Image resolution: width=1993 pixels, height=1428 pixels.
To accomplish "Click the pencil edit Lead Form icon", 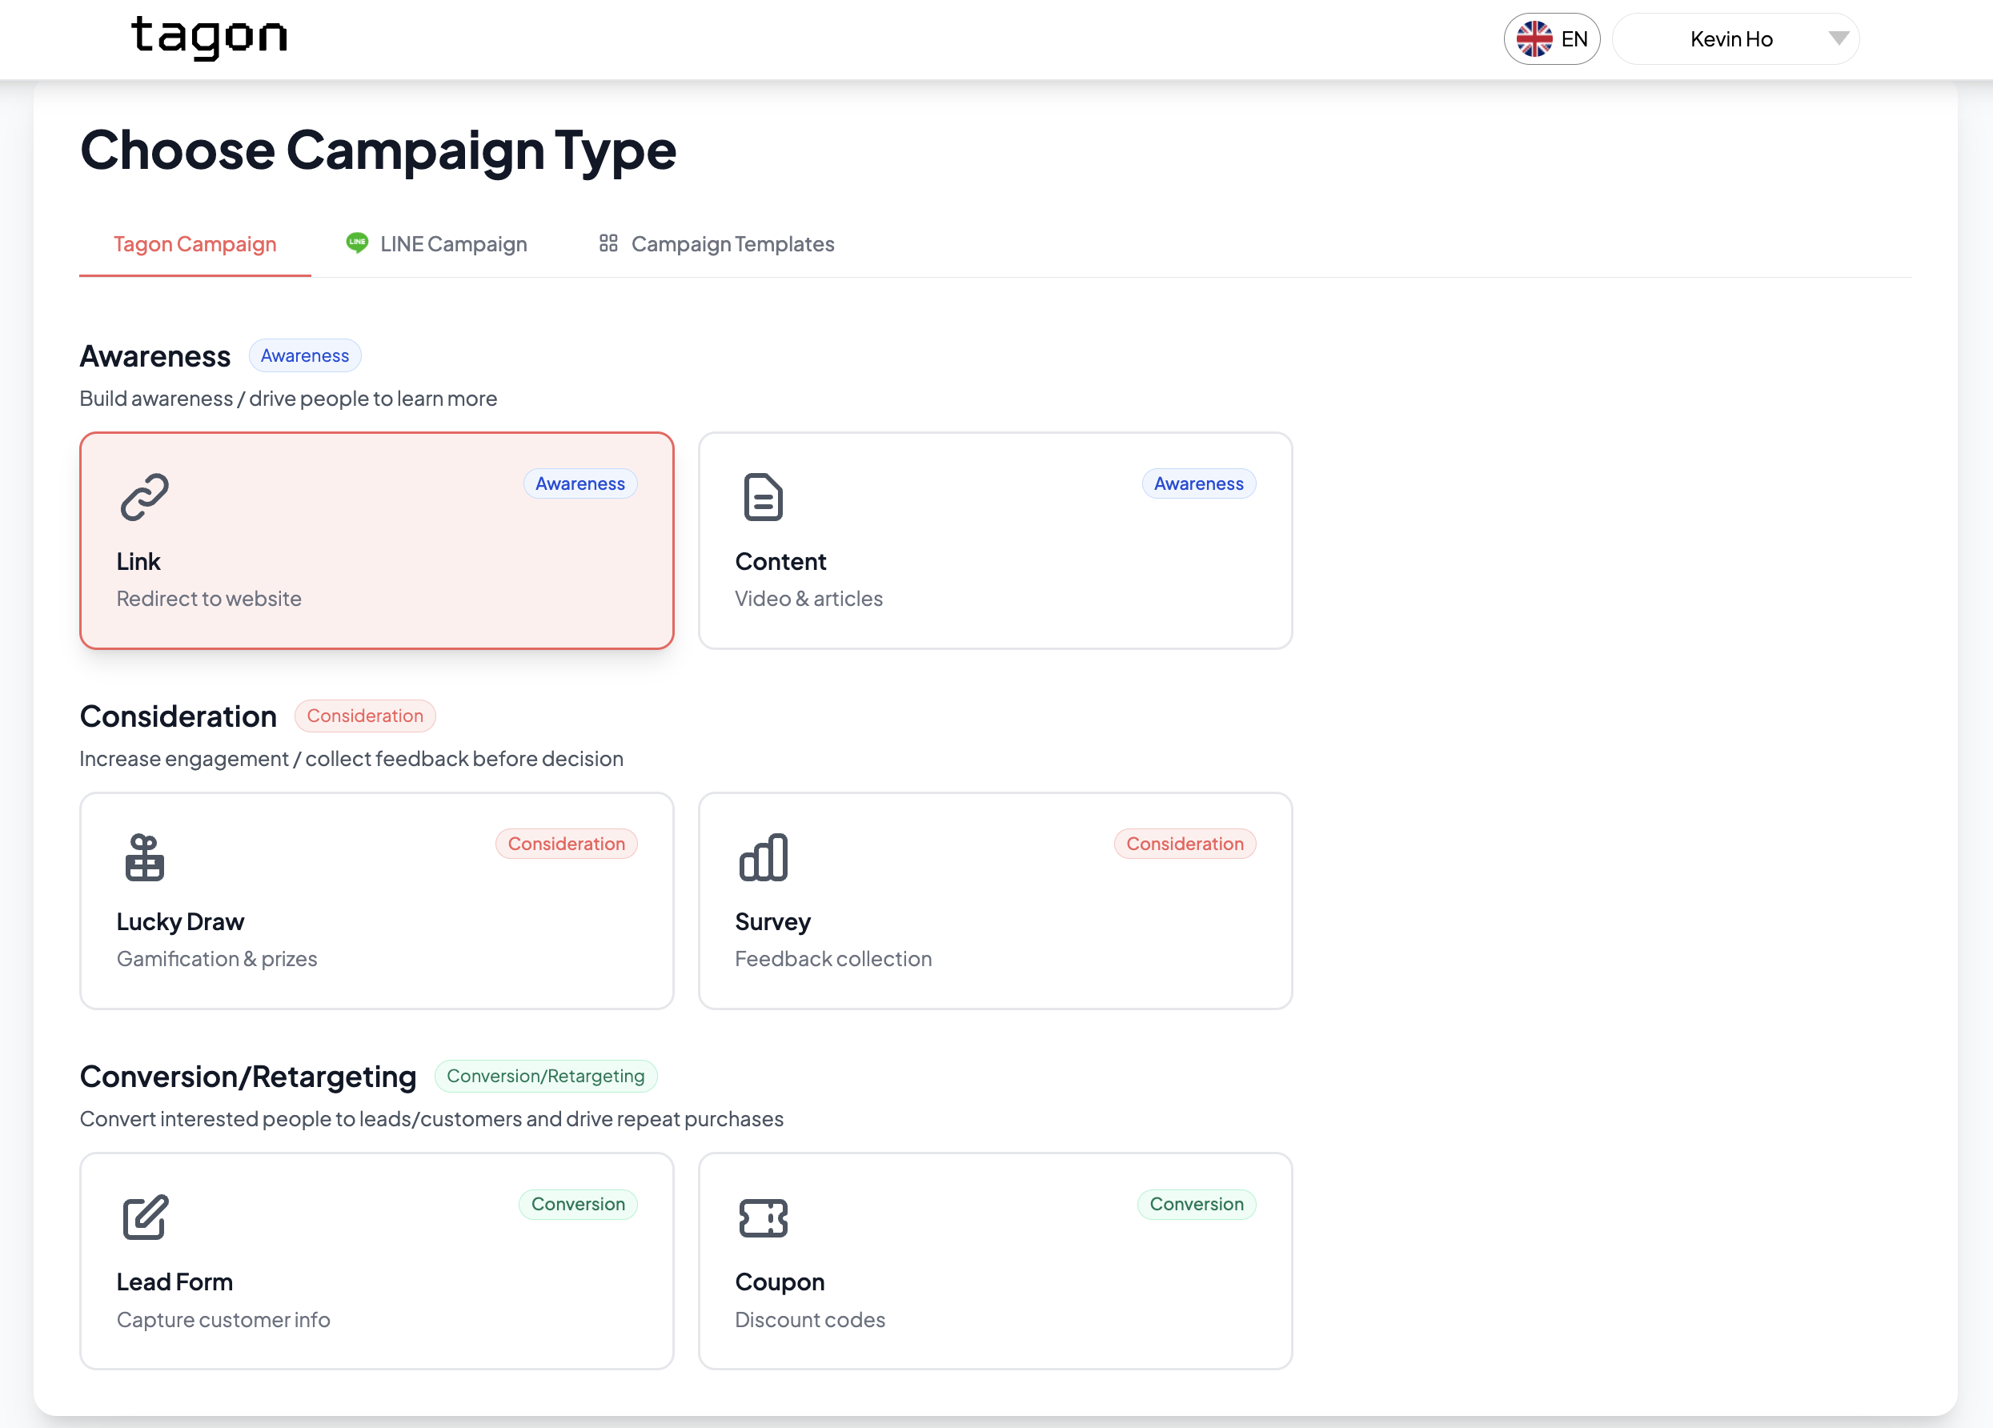I will (144, 1218).
